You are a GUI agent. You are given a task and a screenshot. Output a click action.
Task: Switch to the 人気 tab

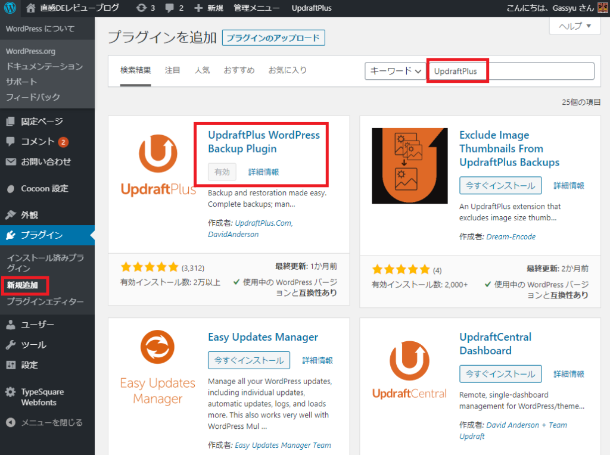(202, 70)
